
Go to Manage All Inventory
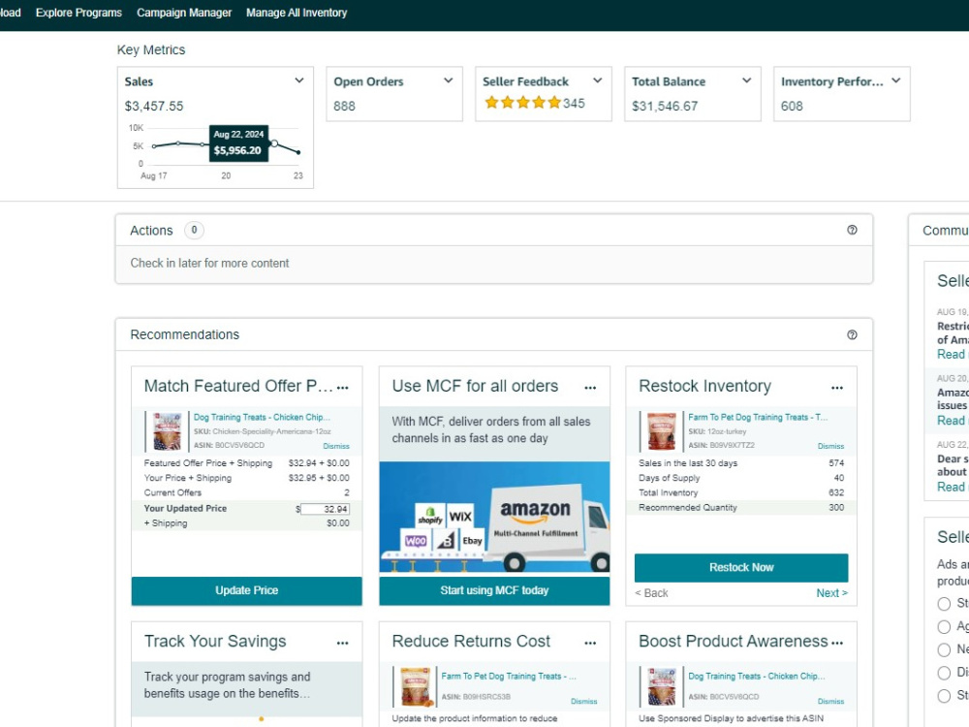[296, 13]
